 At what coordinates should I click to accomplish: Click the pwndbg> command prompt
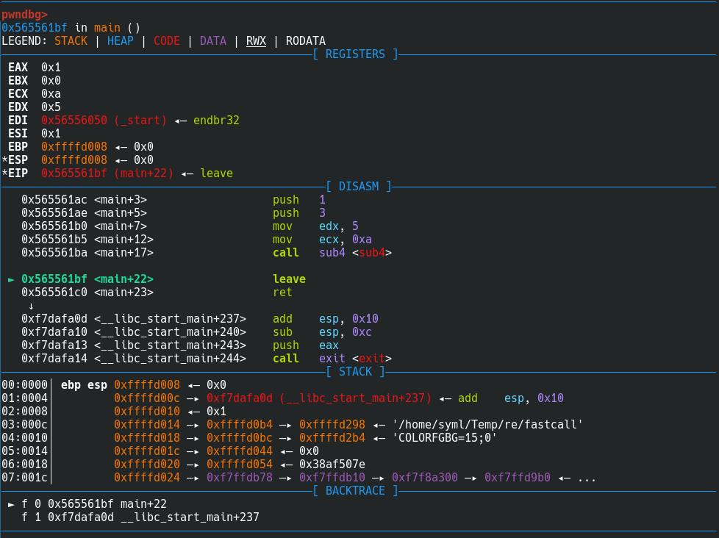[x=24, y=14]
